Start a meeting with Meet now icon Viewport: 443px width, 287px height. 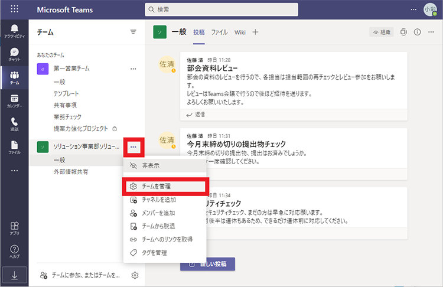(404, 32)
